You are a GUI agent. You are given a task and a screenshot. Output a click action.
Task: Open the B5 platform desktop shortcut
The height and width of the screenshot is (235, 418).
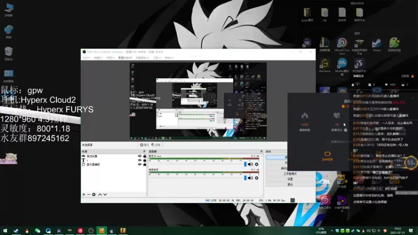(359, 66)
